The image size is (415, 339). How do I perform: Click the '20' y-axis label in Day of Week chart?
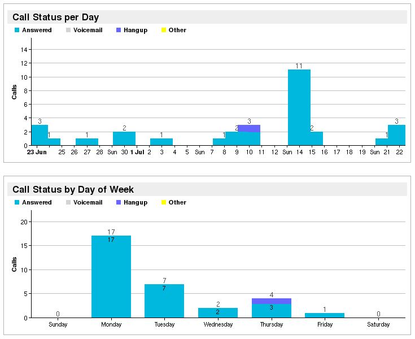pyautogui.click(x=24, y=222)
